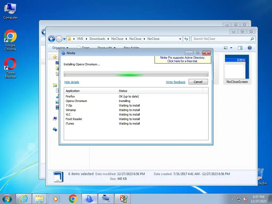Screen dimensions: 272x204
Task: Click the Favorites star icon in sidebar
Action: (55, 57)
